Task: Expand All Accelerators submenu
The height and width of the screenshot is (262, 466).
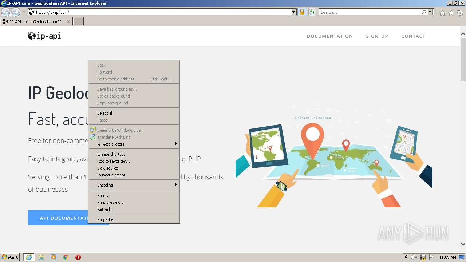Action: tap(134, 144)
